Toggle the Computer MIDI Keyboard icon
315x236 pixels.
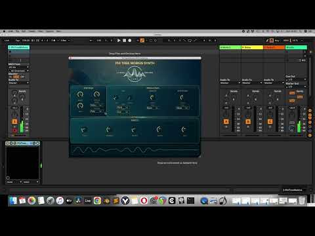coord(272,41)
